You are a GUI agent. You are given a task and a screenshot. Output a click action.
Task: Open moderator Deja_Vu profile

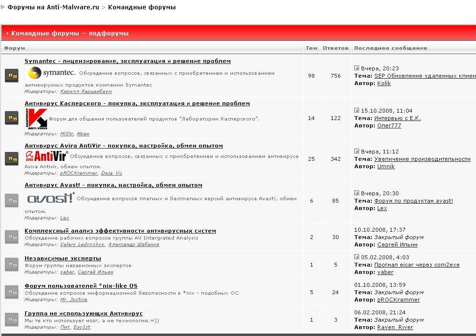pos(112,173)
